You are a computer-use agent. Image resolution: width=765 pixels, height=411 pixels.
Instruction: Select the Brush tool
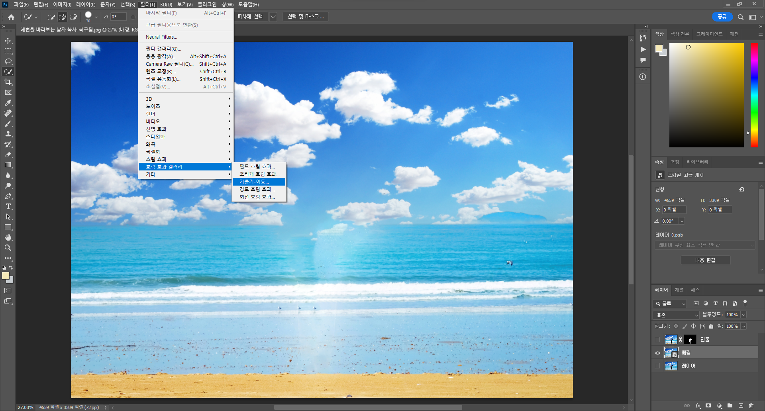[x=8, y=123]
